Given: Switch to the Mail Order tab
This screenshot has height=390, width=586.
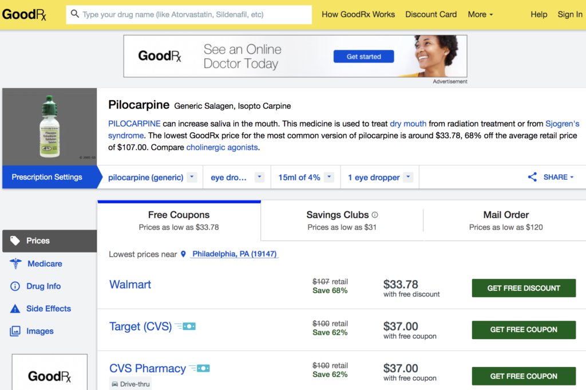Looking at the screenshot, I should 506,220.
